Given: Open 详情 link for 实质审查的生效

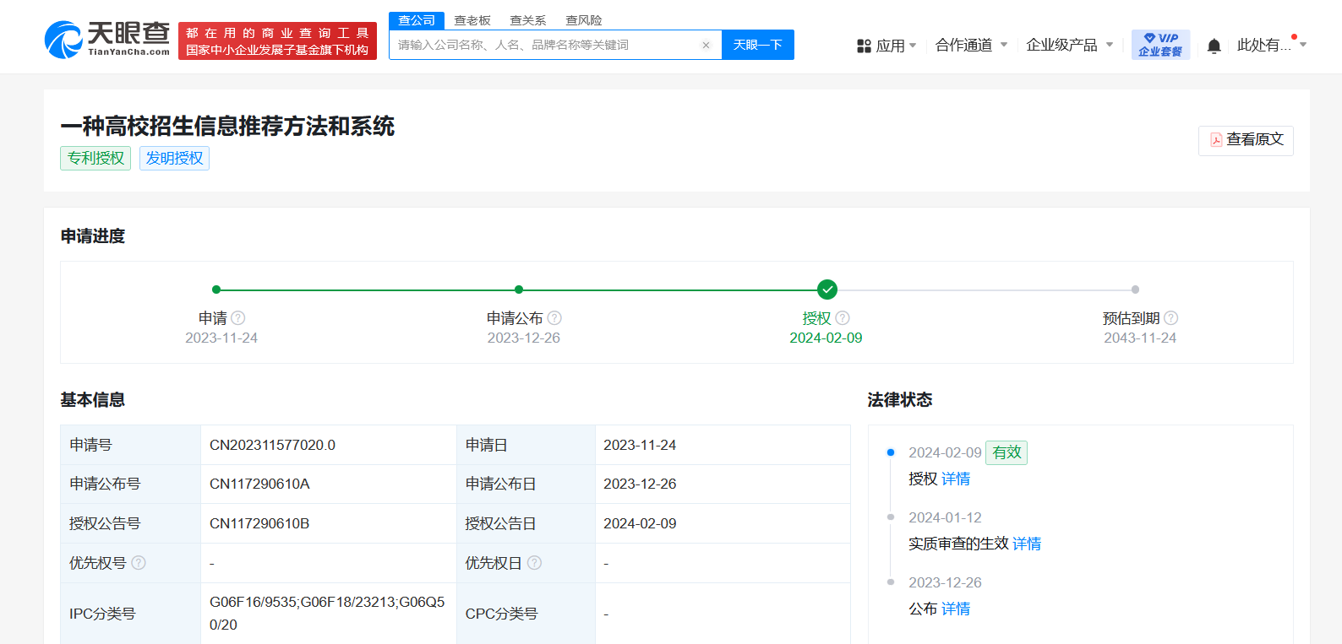Looking at the screenshot, I should [1027, 544].
